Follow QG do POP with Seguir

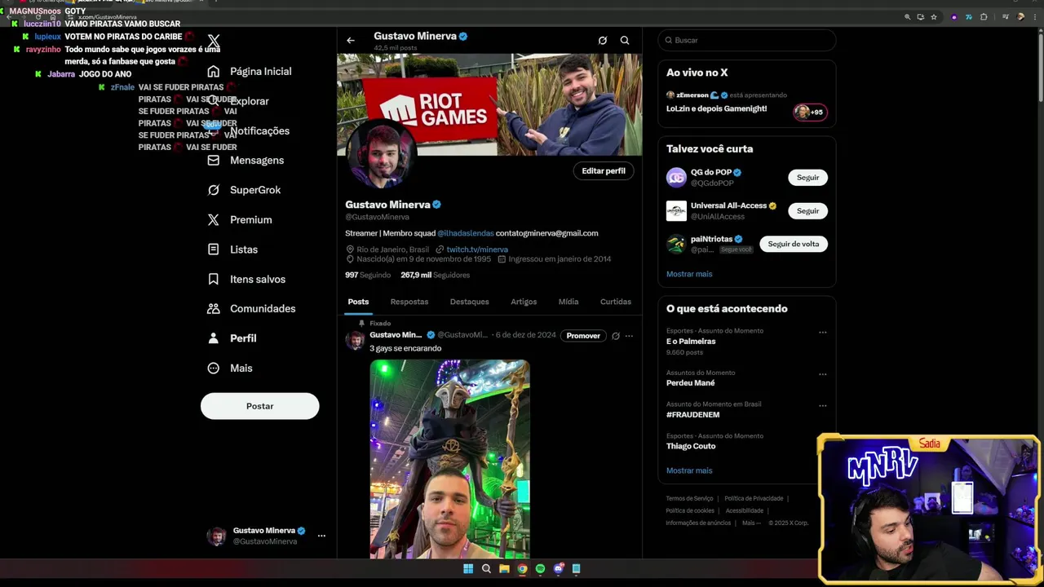pyautogui.click(x=807, y=178)
